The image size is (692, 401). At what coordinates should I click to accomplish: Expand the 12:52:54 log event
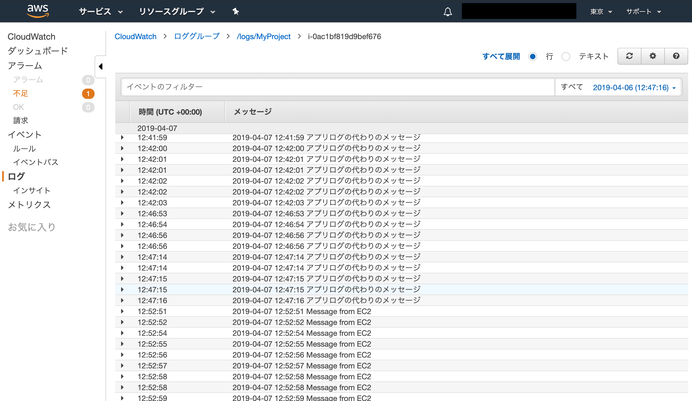[122, 333]
